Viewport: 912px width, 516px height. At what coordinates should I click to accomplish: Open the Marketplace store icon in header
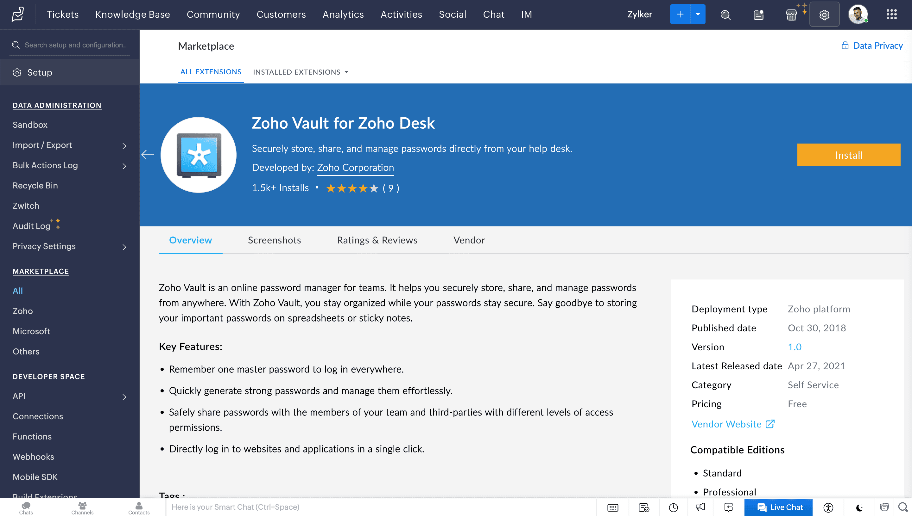(x=791, y=15)
